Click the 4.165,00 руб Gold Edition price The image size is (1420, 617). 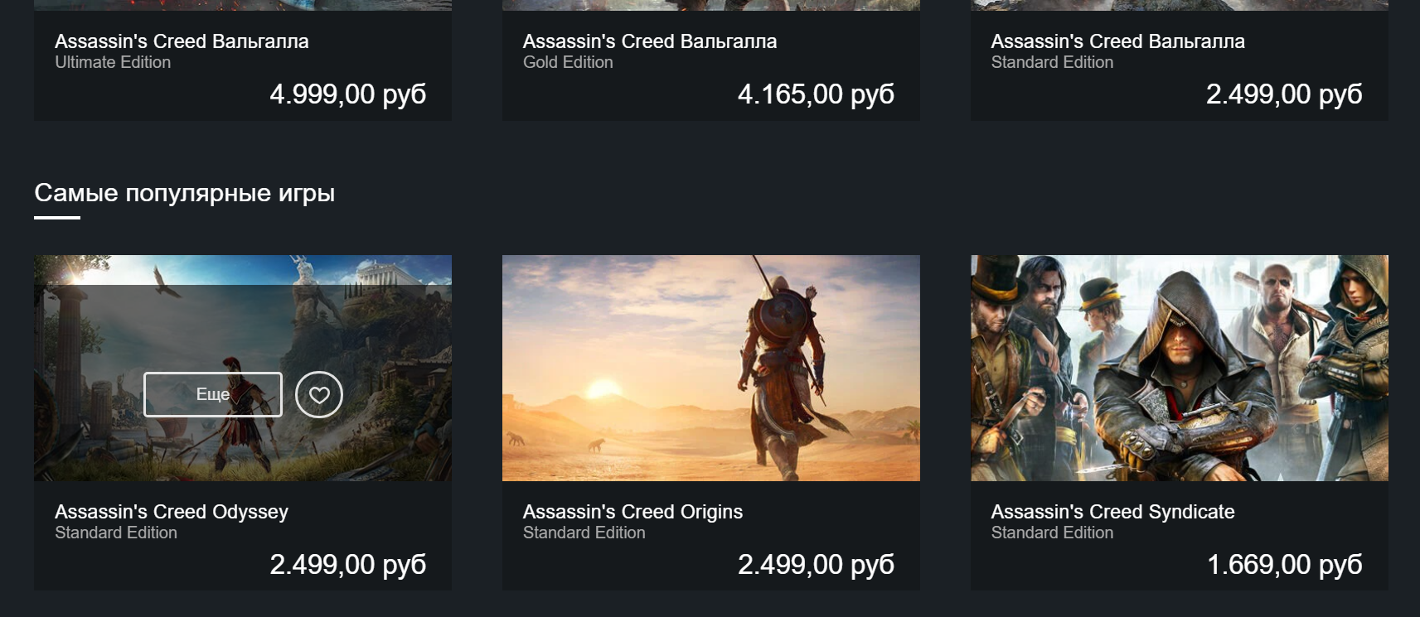click(x=816, y=94)
